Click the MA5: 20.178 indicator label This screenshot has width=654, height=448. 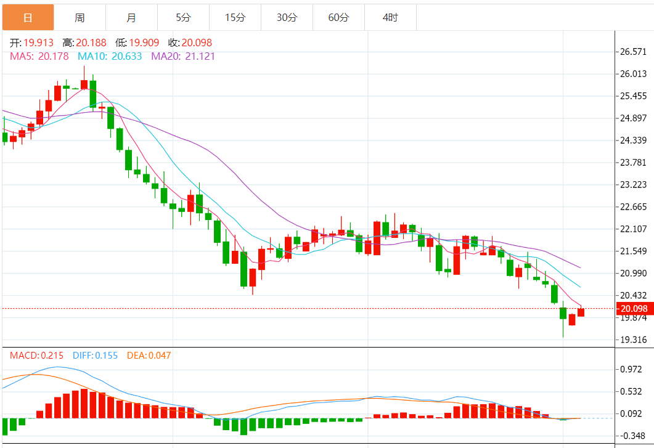click(x=39, y=56)
